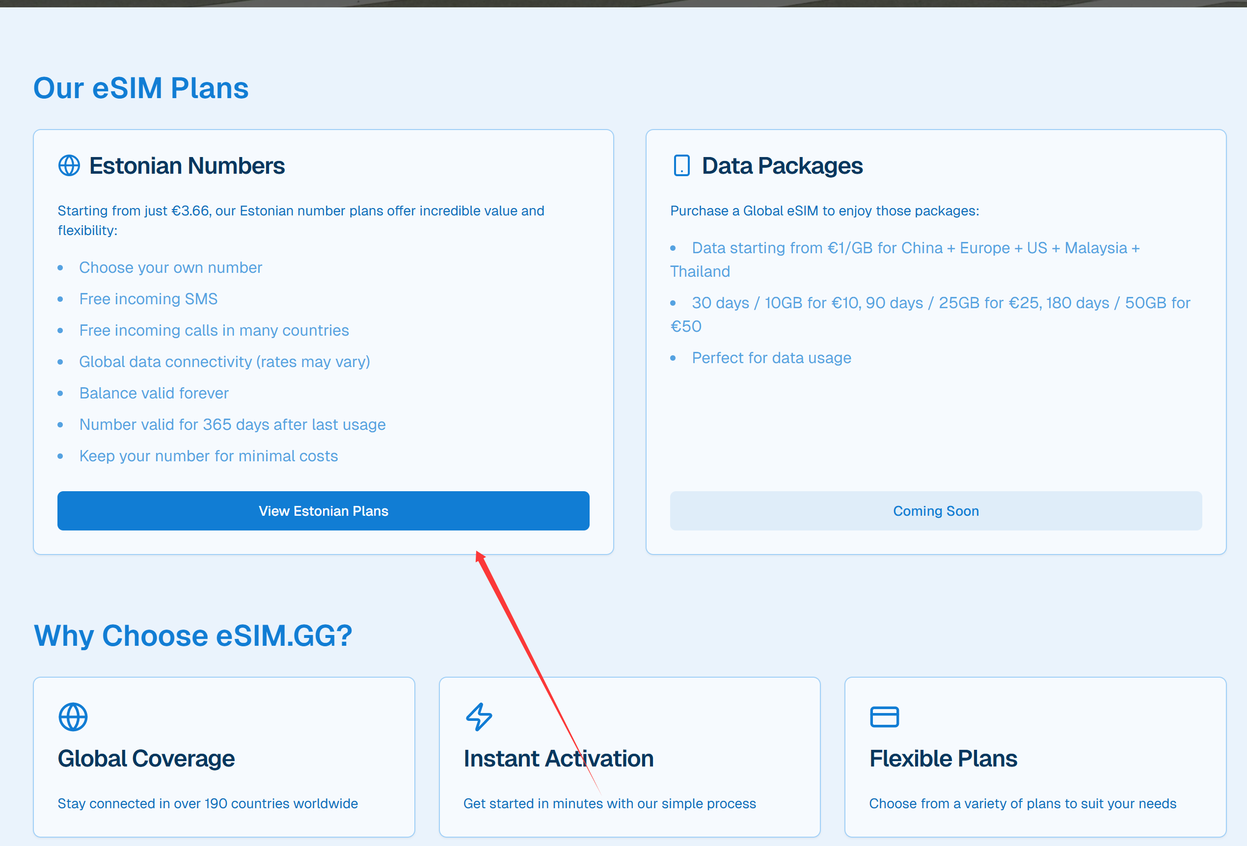Click the globe icon above Global Coverage
Image resolution: width=1247 pixels, height=846 pixels.
[73, 717]
